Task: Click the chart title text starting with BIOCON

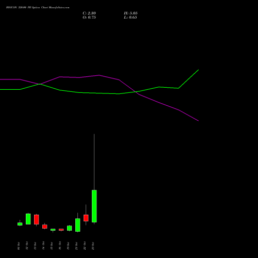Action: (x=38, y=8)
